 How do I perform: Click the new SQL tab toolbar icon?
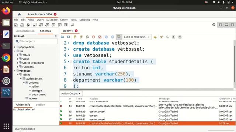click(16, 25)
